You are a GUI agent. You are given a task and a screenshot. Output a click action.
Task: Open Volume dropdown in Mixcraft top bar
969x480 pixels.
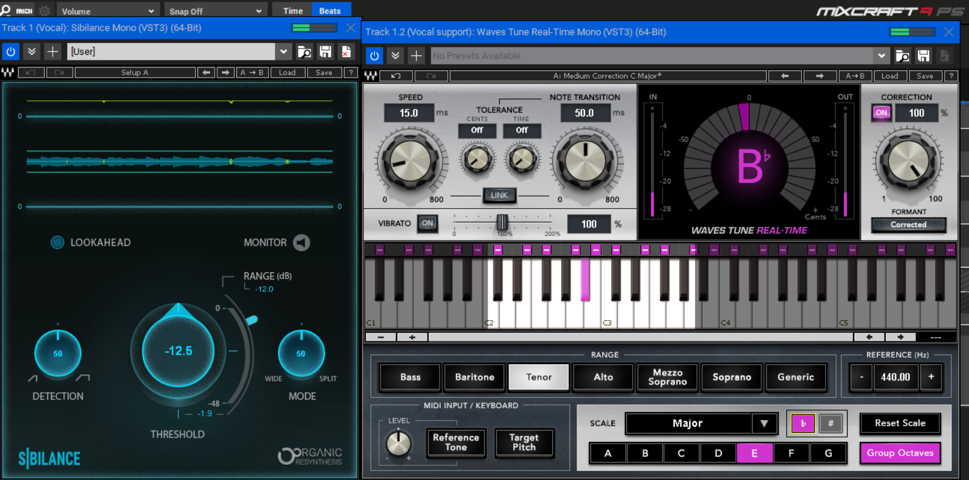tap(108, 11)
